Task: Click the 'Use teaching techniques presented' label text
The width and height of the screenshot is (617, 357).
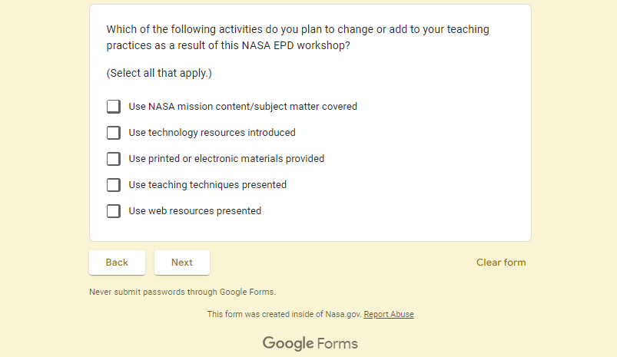Action: click(x=207, y=185)
